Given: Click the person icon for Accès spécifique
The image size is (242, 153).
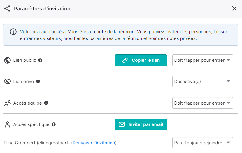Looking at the screenshot, I should point(7,124).
